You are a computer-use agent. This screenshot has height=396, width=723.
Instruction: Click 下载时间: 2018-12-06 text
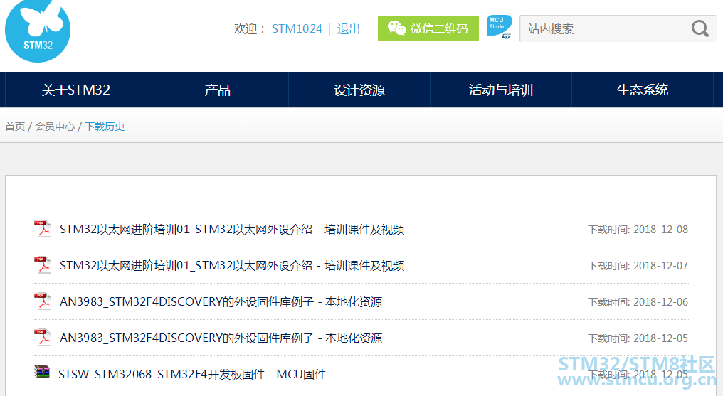638,302
